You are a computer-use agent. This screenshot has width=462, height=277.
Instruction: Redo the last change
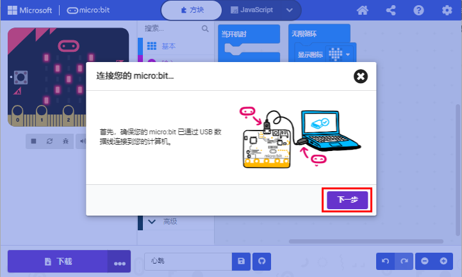point(404,261)
